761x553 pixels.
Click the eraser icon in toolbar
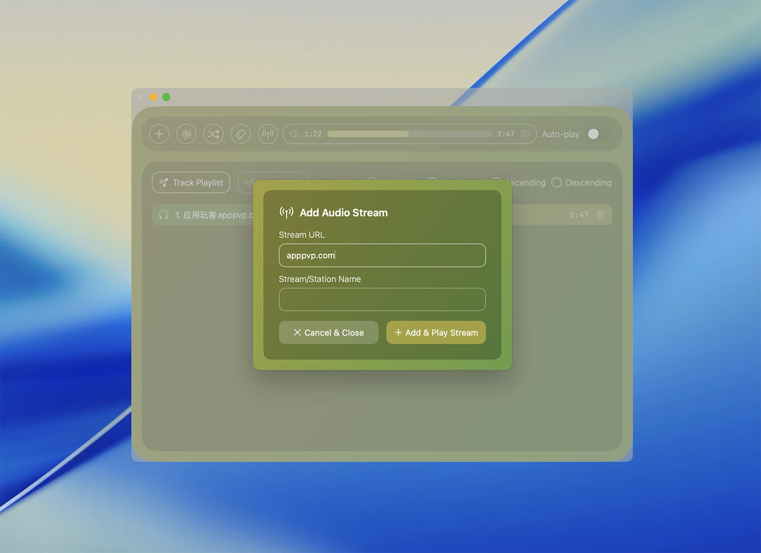click(x=240, y=134)
